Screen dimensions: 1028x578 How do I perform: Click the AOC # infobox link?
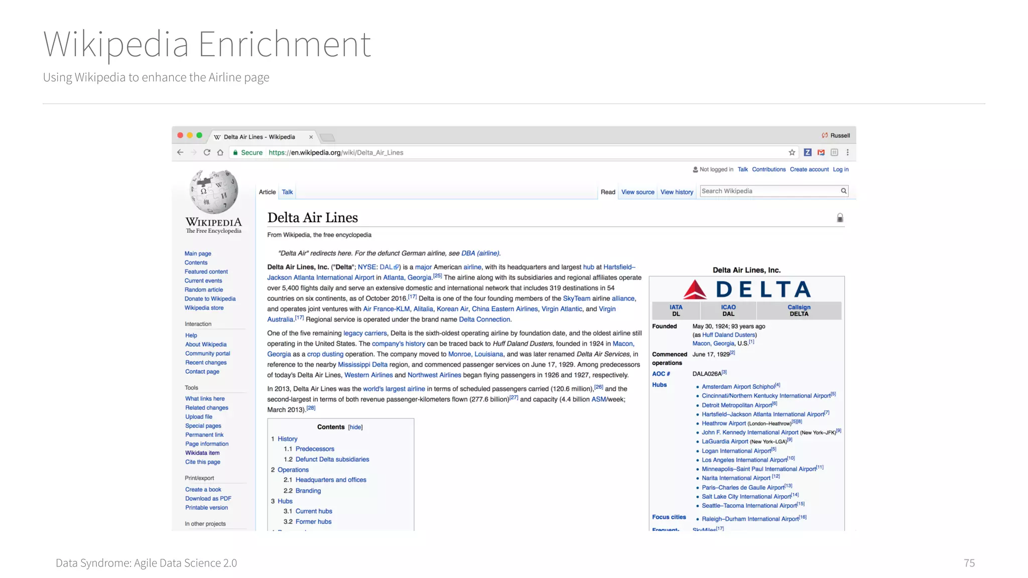(661, 374)
